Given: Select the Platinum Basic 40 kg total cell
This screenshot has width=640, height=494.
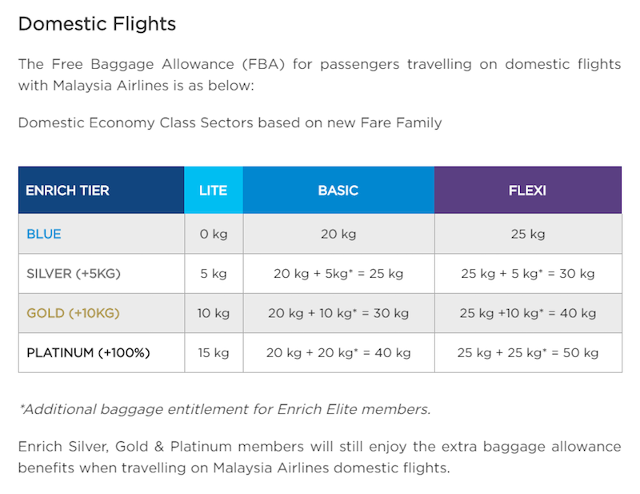Looking at the screenshot, I should pyautogui.click(x=338, y=352).
